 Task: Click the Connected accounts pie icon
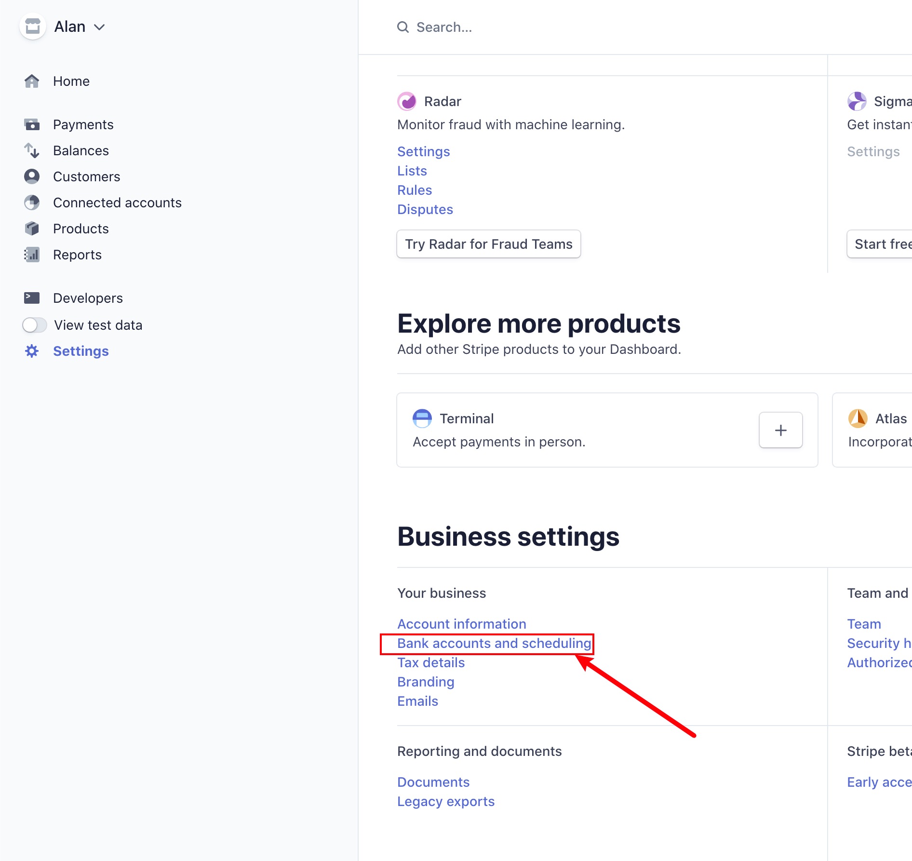(32, 202)
